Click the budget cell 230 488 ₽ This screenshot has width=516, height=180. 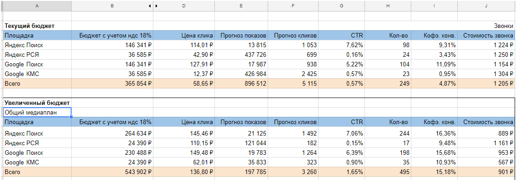(112, 153)
